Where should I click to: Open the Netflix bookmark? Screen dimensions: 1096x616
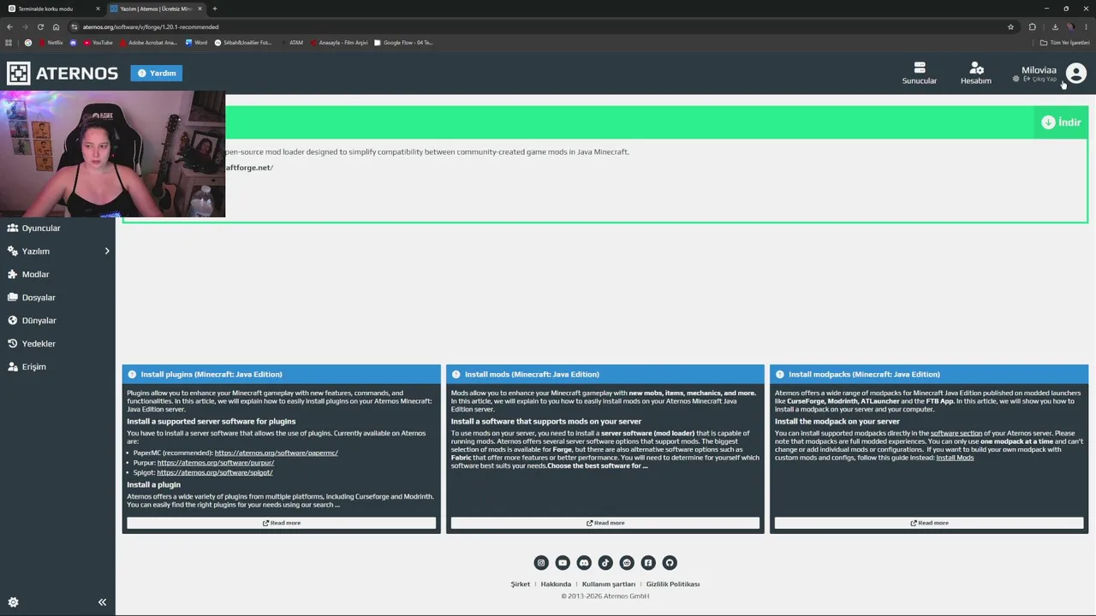(x=51, y=43)
